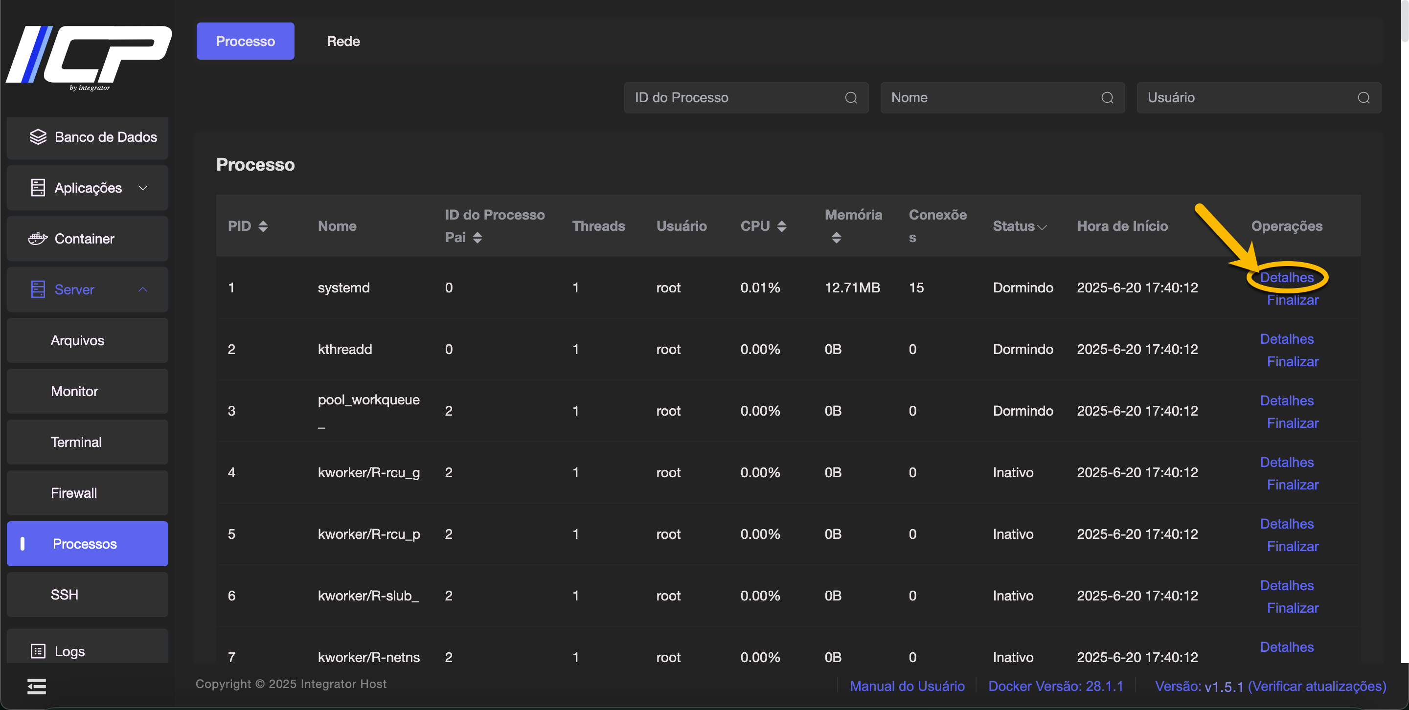This screenshot has height=710, width=1409.
Task: Click the Logs list icon
Action: (x=38, y=651)
